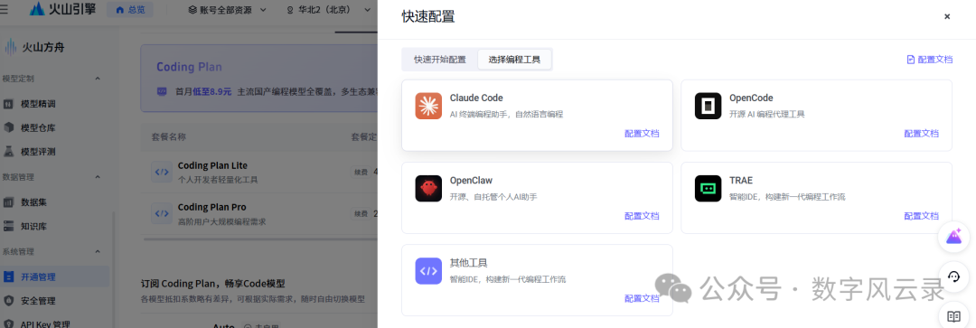Click the 模型仓库 cube icon
Image resolution: width=976 pixels, height=328 pixels.
point(9,127)
